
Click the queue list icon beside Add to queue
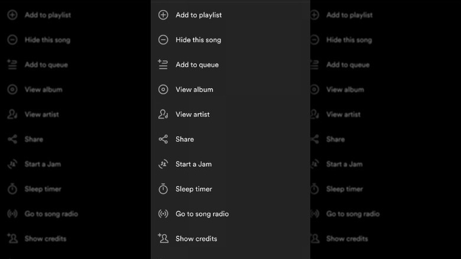click(163, 64)
